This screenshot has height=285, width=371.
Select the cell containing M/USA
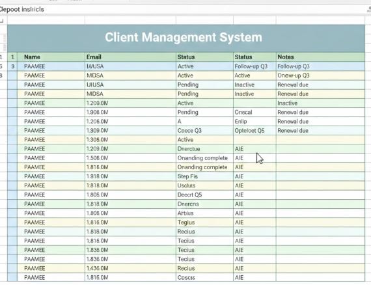[130, 66]
